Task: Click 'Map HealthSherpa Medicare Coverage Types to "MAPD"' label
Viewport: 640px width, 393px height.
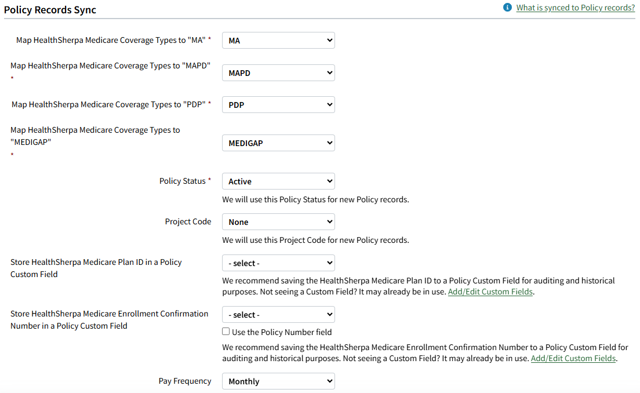Action: click(x=110, y=65)
